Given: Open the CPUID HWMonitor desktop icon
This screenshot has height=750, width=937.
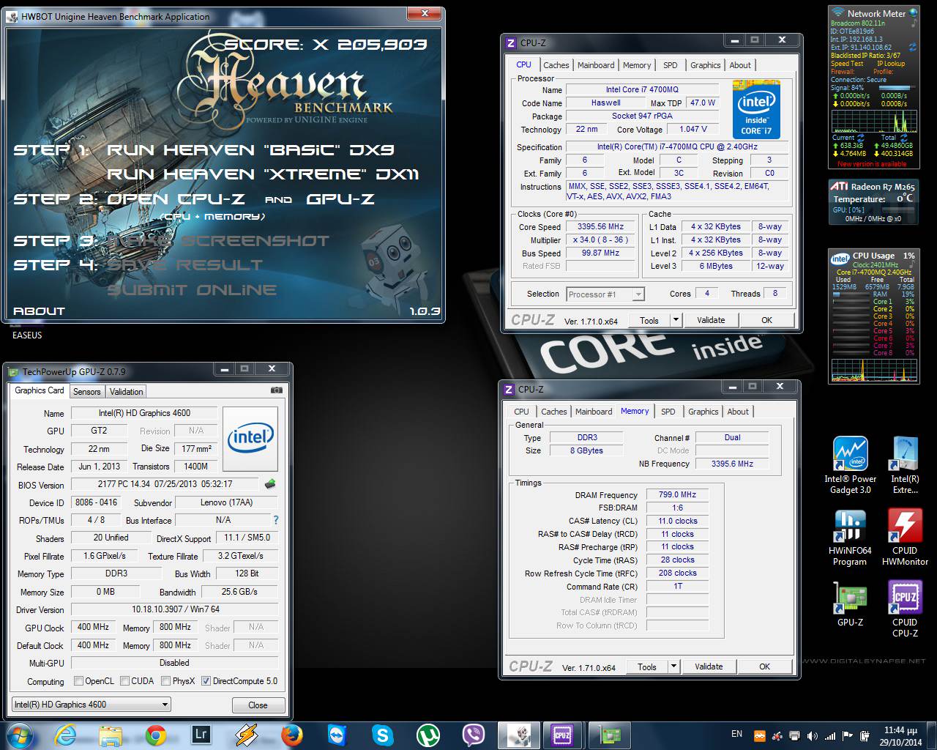Looking at the screenshot, I should tap(905, 537).
